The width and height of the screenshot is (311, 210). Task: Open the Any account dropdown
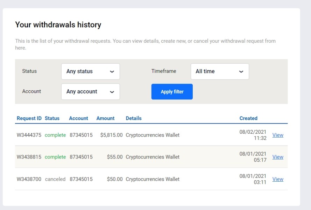(91, 92)
